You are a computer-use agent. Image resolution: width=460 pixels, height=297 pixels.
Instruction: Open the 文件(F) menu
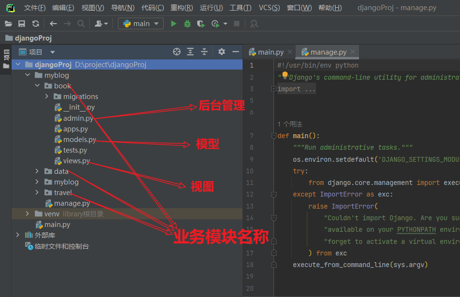[35, 8]
